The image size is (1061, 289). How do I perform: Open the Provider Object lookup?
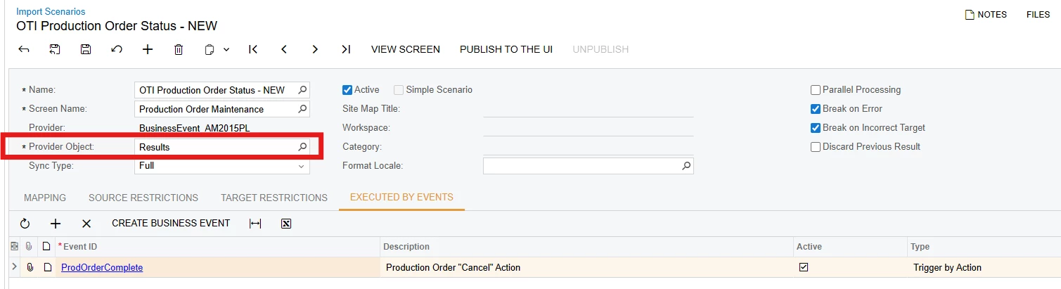302,147
